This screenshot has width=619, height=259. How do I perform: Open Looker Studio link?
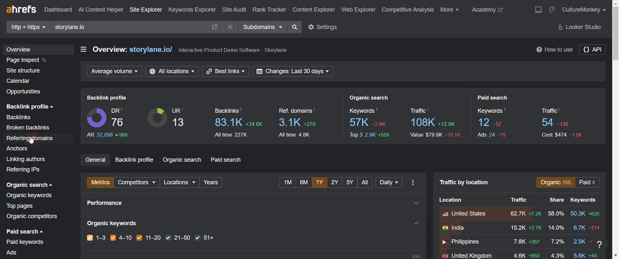579,27
